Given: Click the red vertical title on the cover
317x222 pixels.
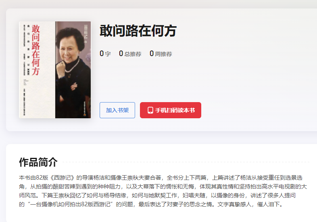Looking at the screenshot, I should coord(35,50).
